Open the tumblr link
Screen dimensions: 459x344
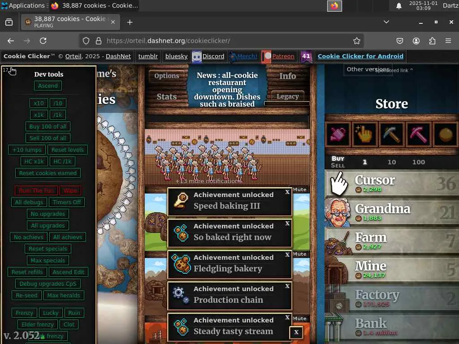[x=148, y=56]
